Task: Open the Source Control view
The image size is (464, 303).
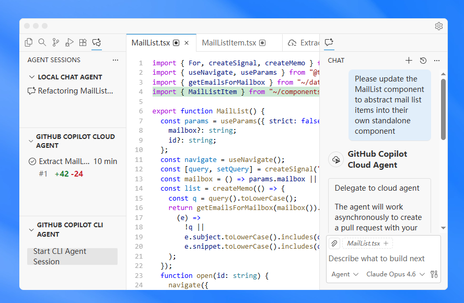Action: coord(56,42)
